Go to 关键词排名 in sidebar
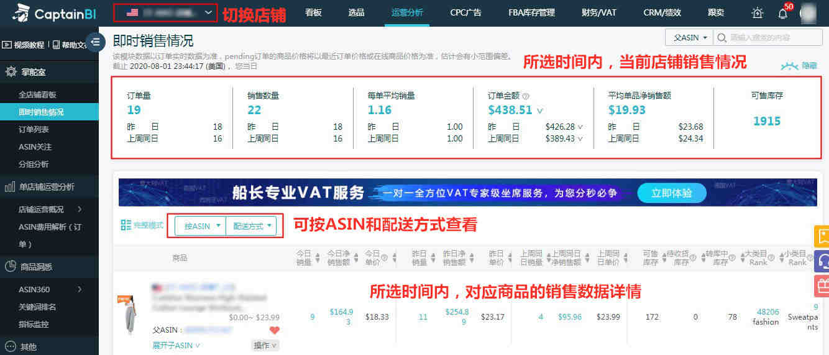 (x=37, y=307)
